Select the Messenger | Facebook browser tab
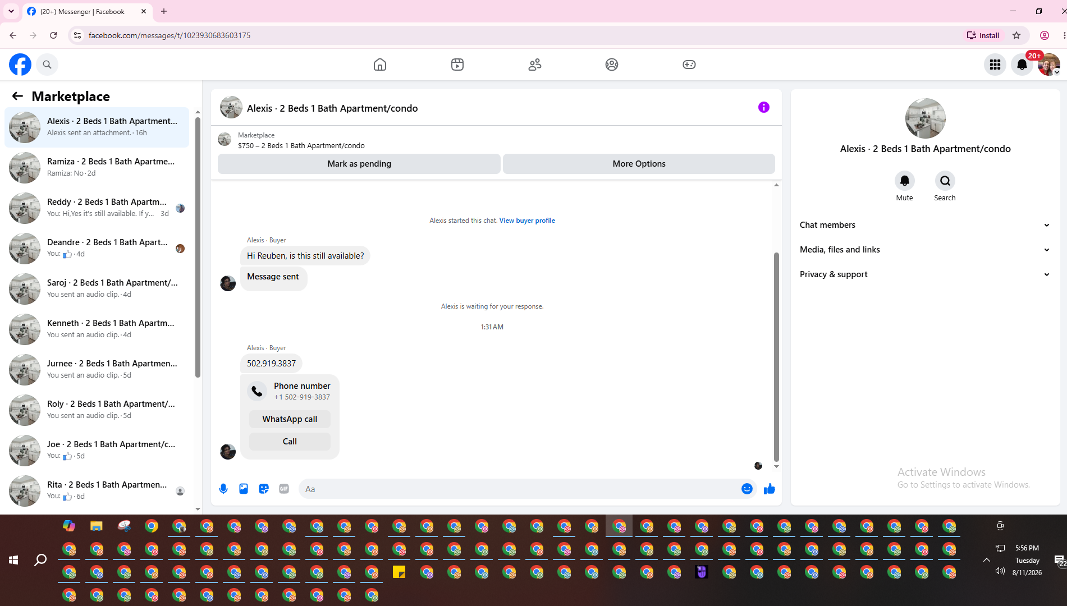Image resolution: width=1067 pixels, height=606 pixels. coord(87,11)
